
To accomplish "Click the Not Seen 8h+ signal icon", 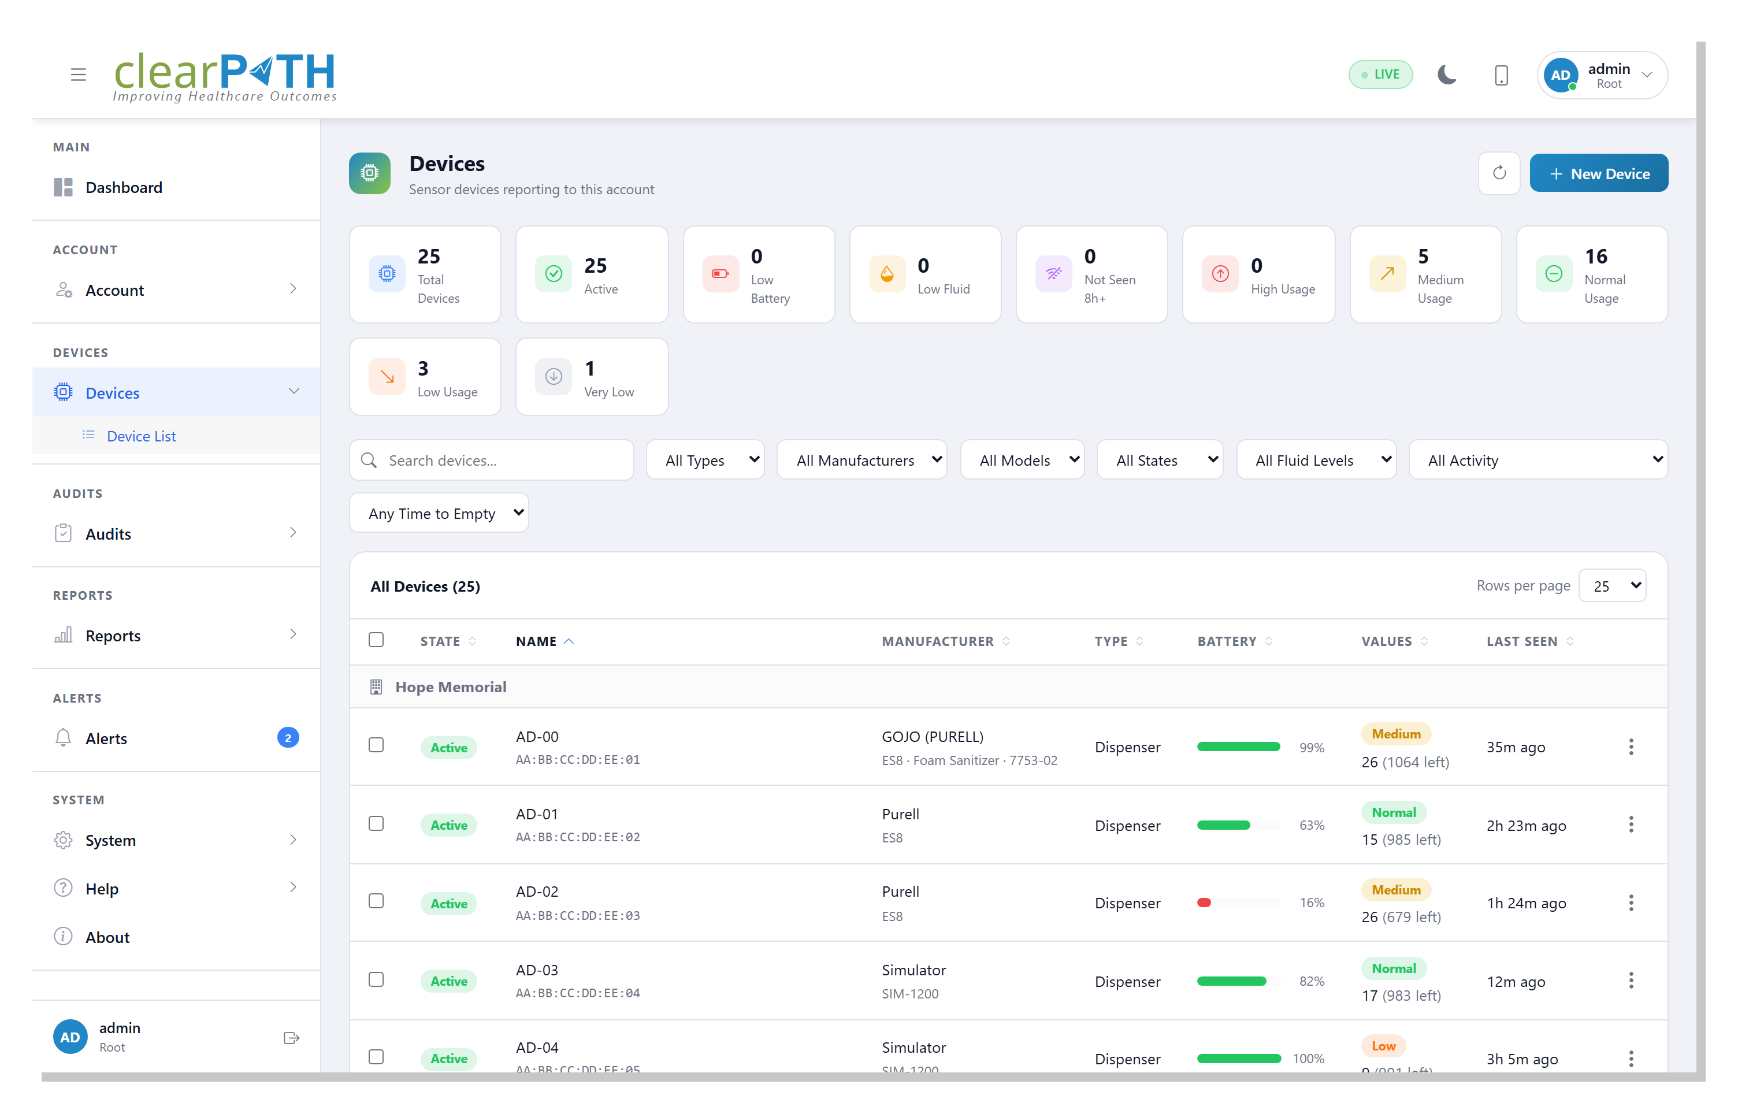I will click(x=1053, y=274).
